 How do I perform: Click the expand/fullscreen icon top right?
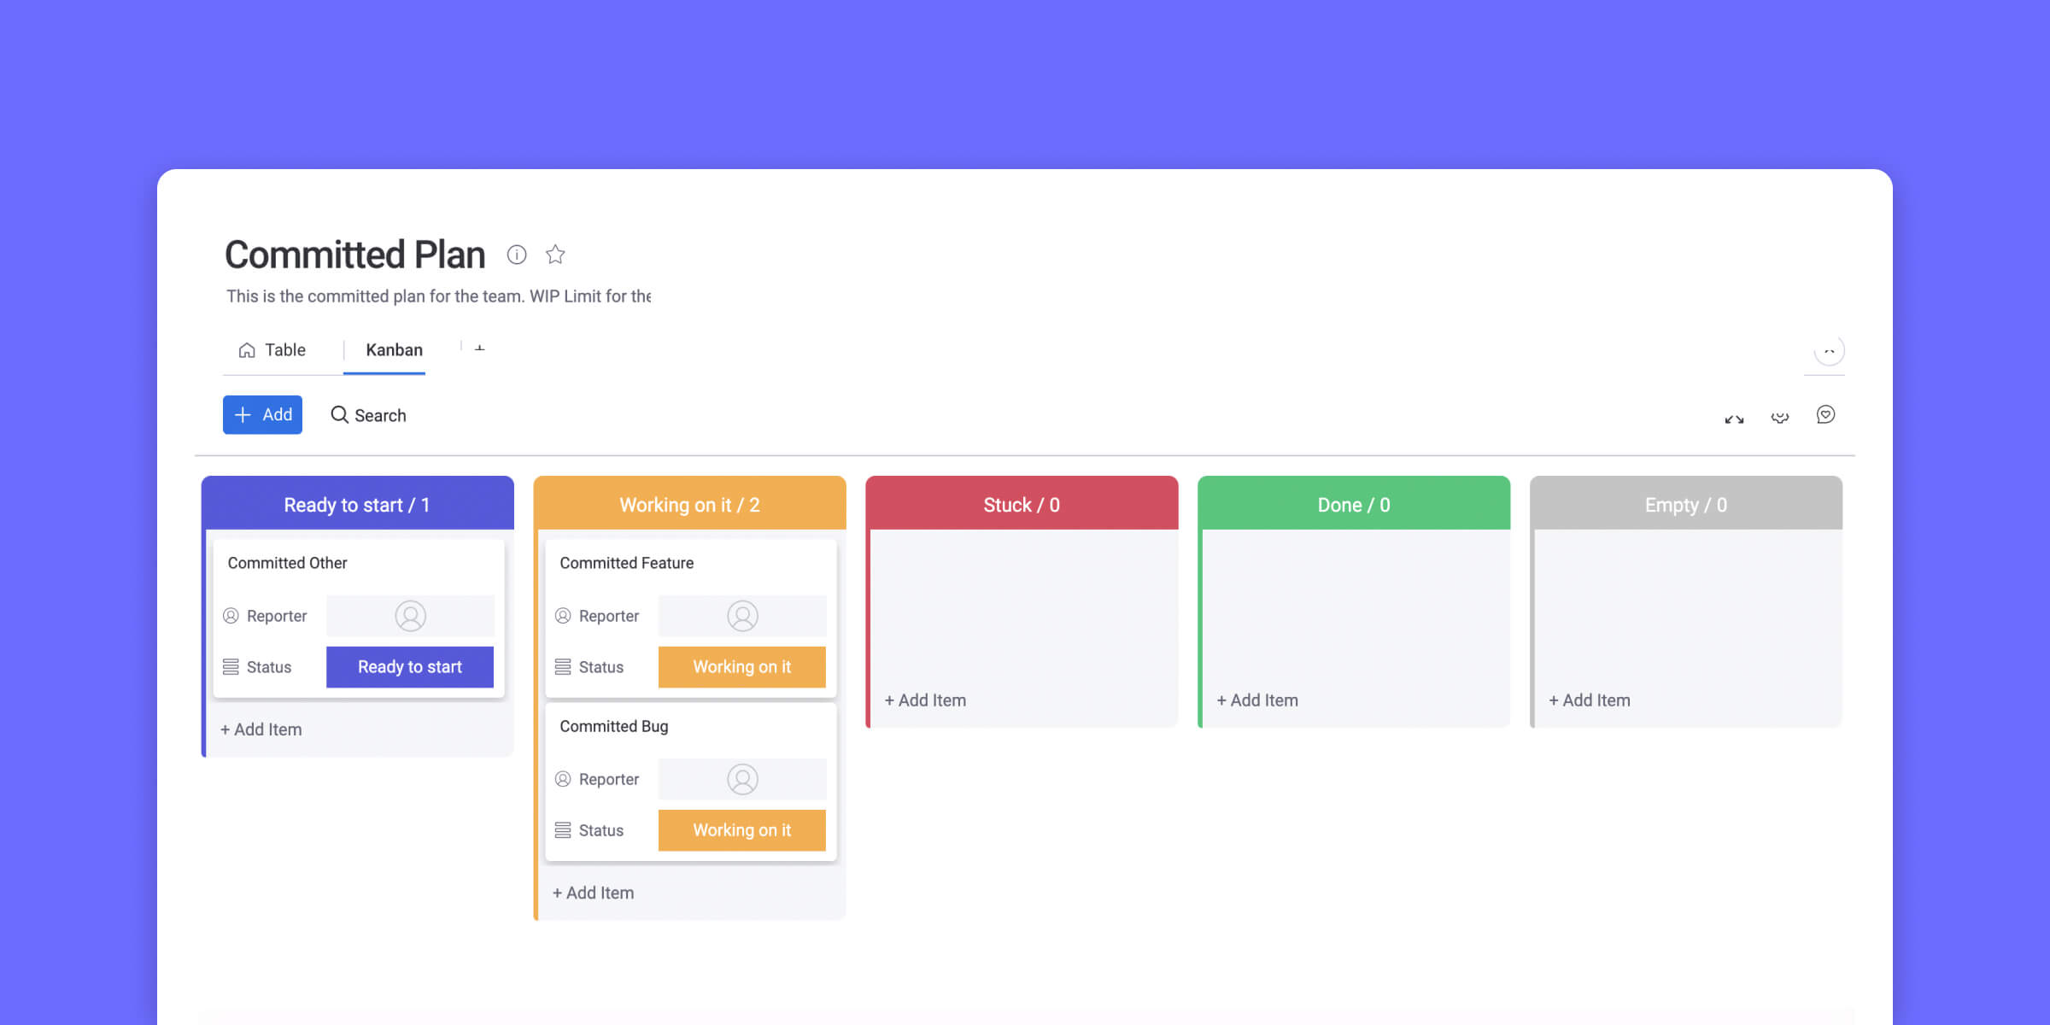1734,416
